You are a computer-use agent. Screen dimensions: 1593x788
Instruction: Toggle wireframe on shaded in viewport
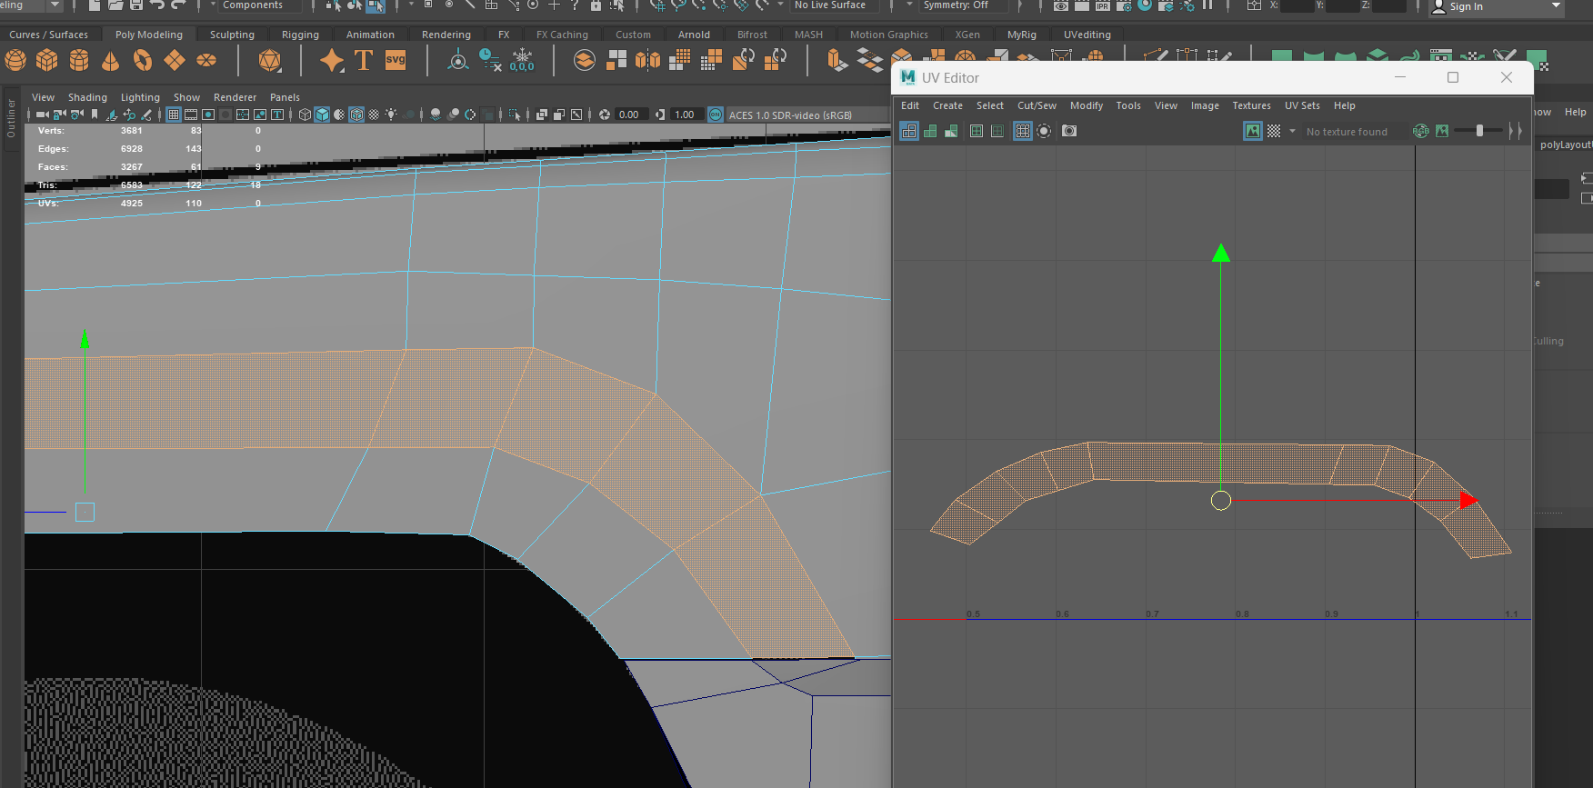(356, 115)
